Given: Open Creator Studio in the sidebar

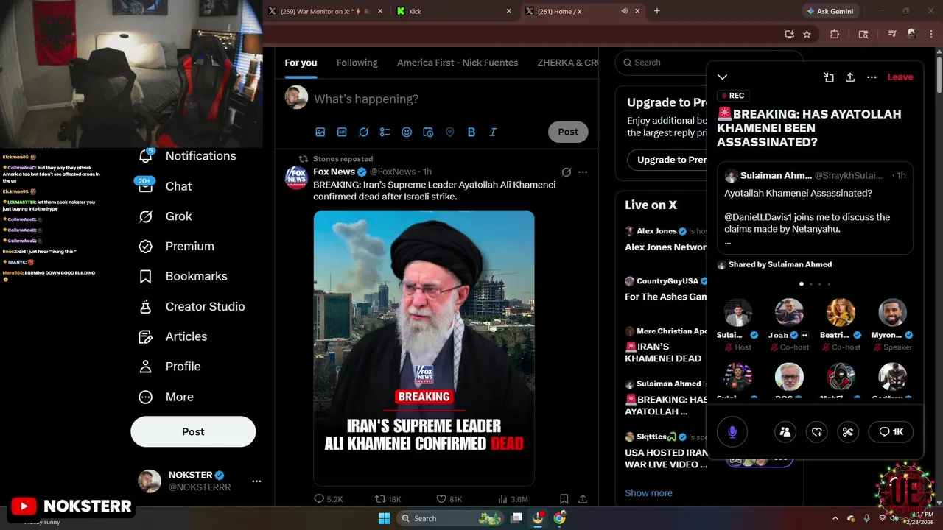Looking at the screenshot, I should click(x=192, y=306).
